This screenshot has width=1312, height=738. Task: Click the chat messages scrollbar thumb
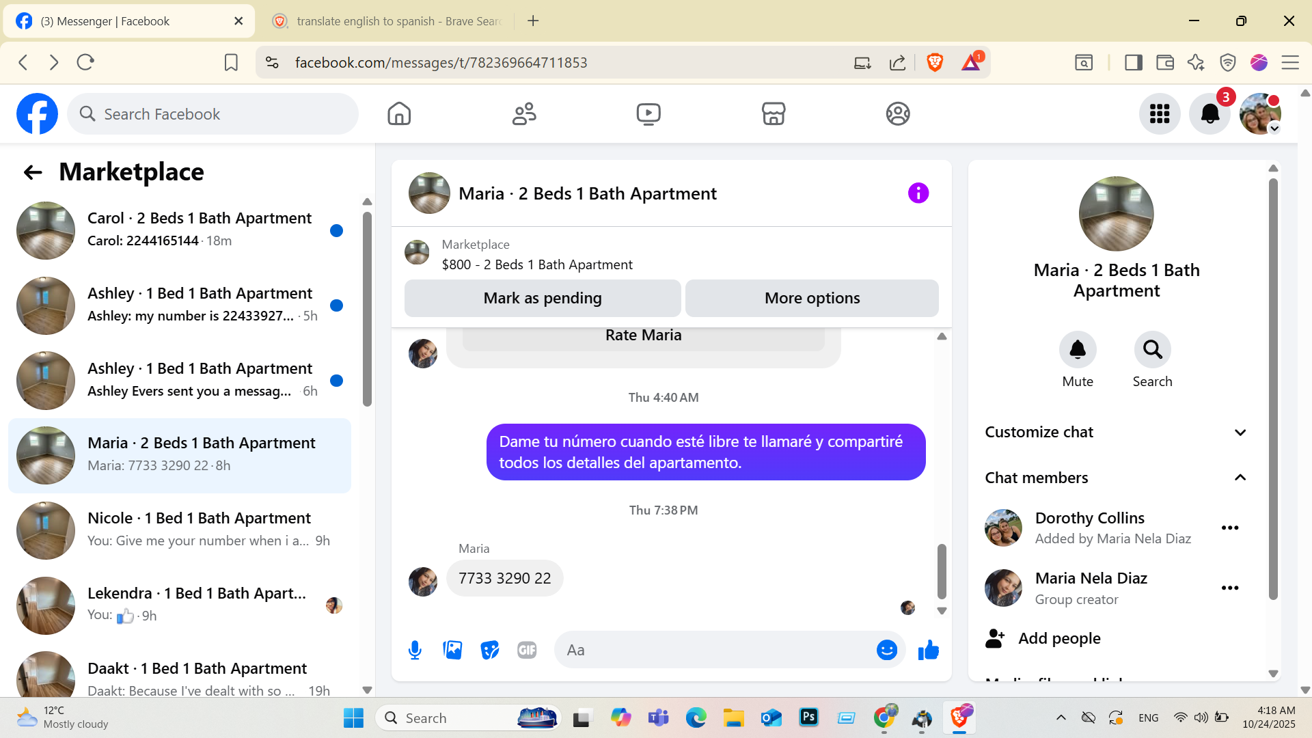point(942,571)
